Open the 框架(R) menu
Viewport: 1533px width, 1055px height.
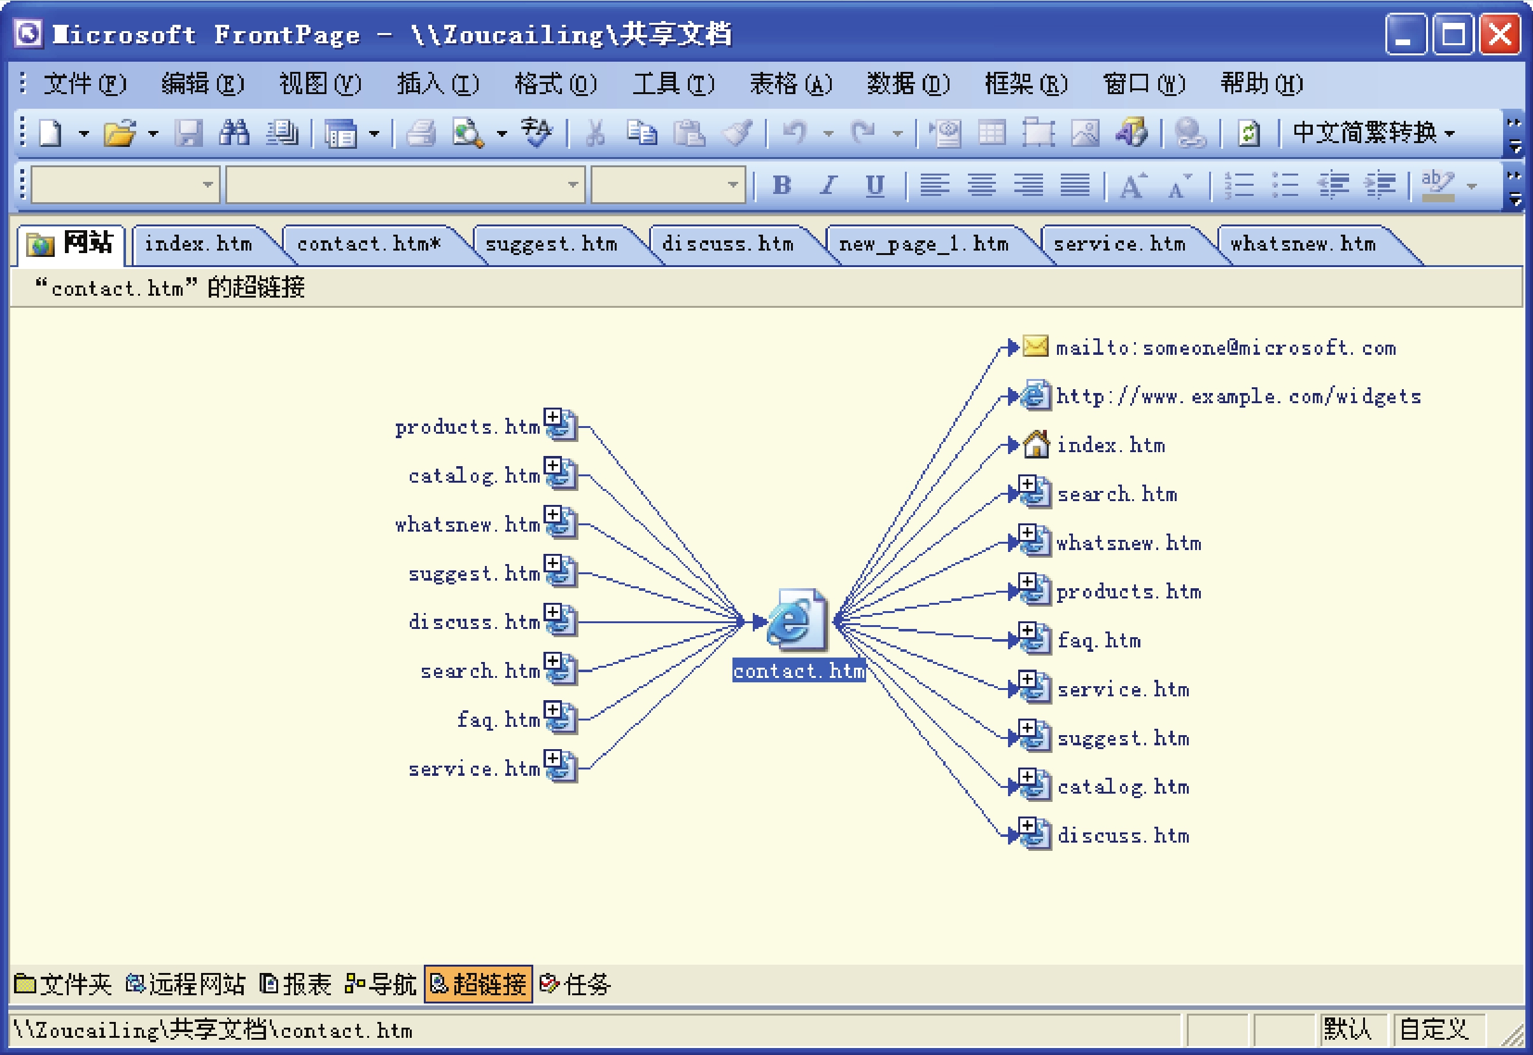click(1026, 84)
